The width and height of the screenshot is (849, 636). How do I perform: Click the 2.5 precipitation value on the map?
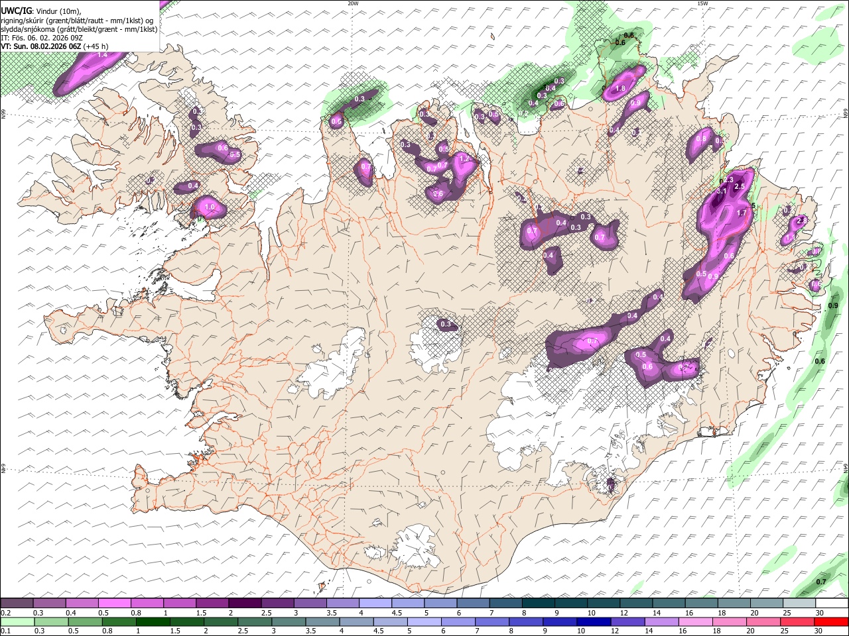pos(740,187)
